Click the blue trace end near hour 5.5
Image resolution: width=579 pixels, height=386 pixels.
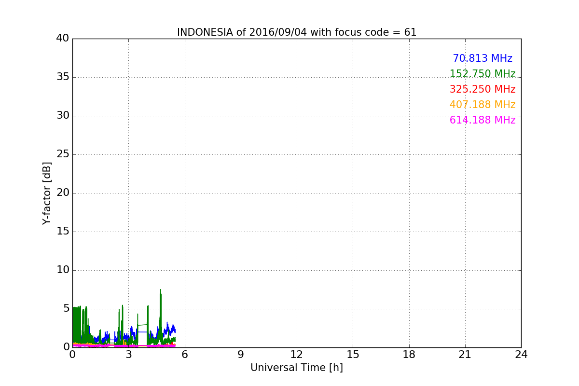click(x=175, y=331)
